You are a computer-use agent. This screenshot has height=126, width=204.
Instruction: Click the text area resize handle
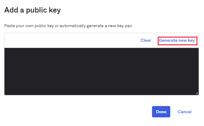pyautogui.click(x=197, y=93)
